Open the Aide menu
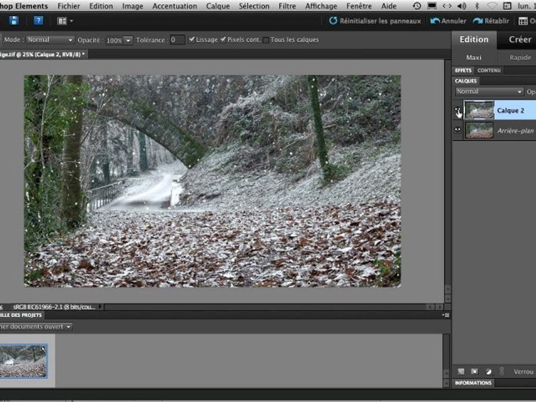The width and height of the screenshot is (536, 402). (x=389, y=6)
